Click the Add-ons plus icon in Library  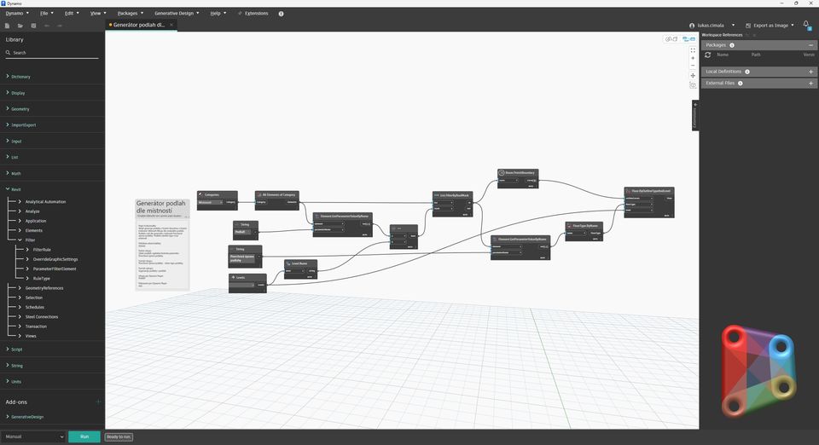[x=98, y=402]
